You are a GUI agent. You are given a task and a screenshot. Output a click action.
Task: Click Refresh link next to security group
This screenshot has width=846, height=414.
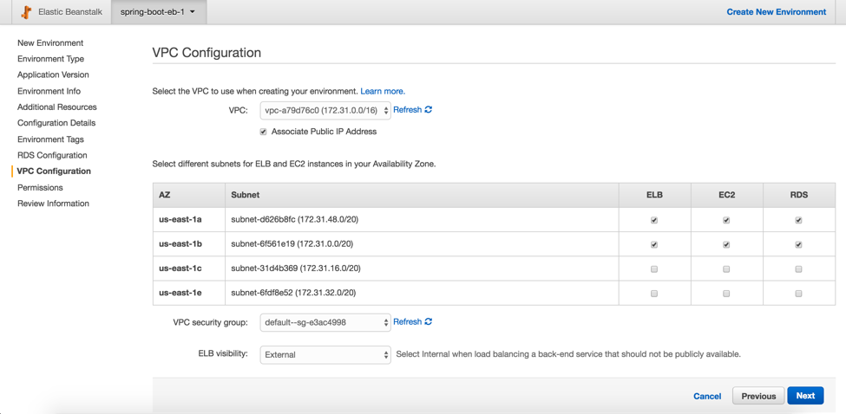click(407, 322)
